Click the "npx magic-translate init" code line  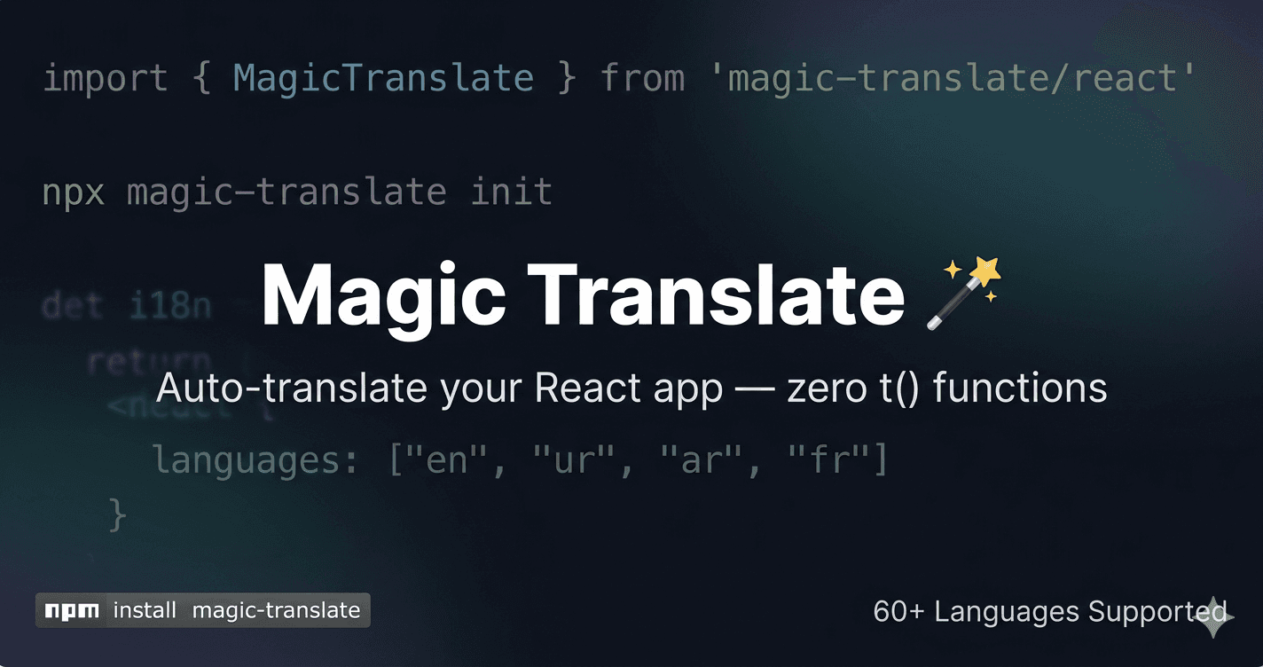click(298, 192)
